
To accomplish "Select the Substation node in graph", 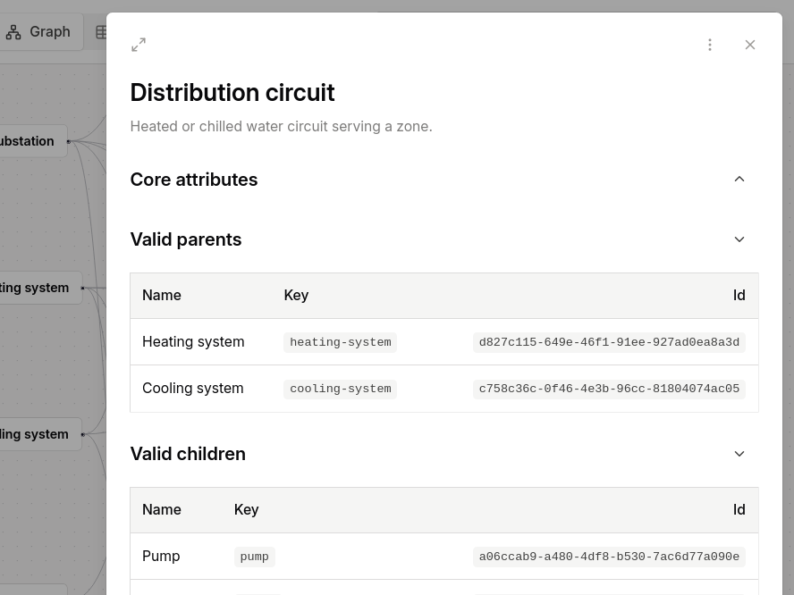I will coord(30,141).
